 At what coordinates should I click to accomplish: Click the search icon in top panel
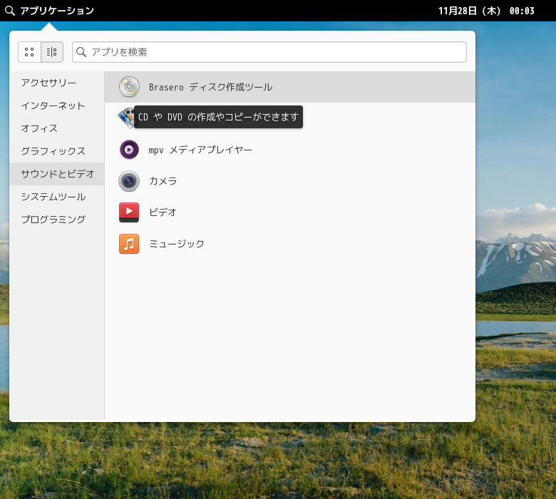point(10,11)
